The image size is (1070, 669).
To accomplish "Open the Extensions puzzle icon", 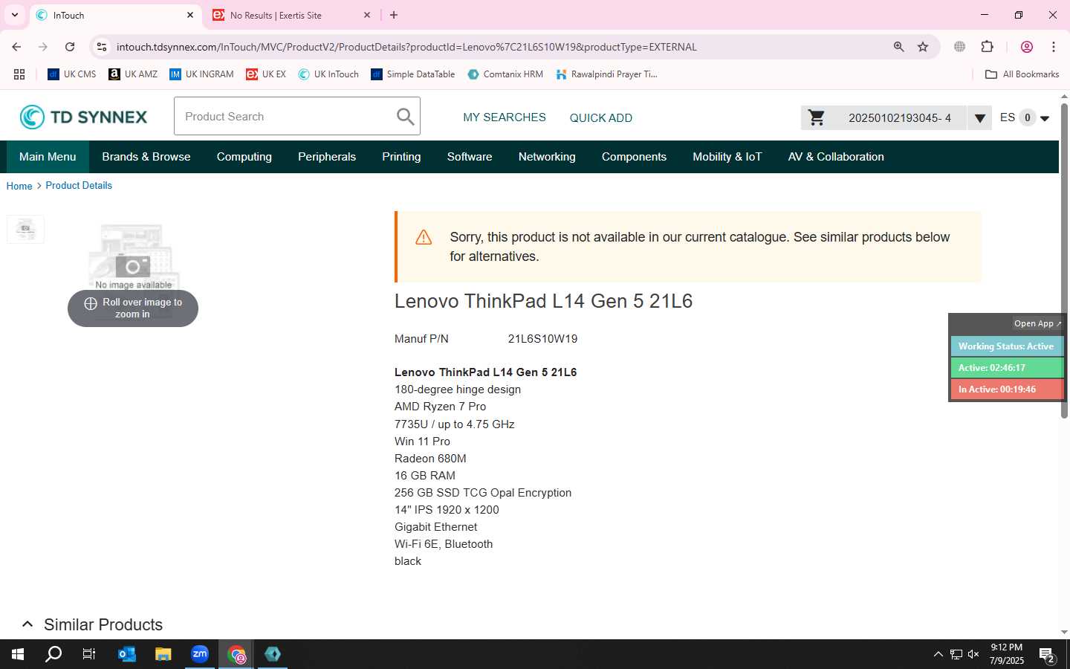I will tap(988, 47).
